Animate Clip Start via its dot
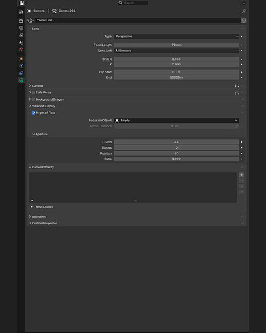Image resolution: width=266 pixels, height=333 pixels. coord(241,72)
